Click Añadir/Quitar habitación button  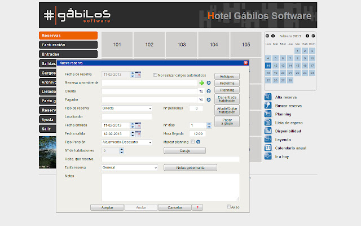[x=227, y=110]
